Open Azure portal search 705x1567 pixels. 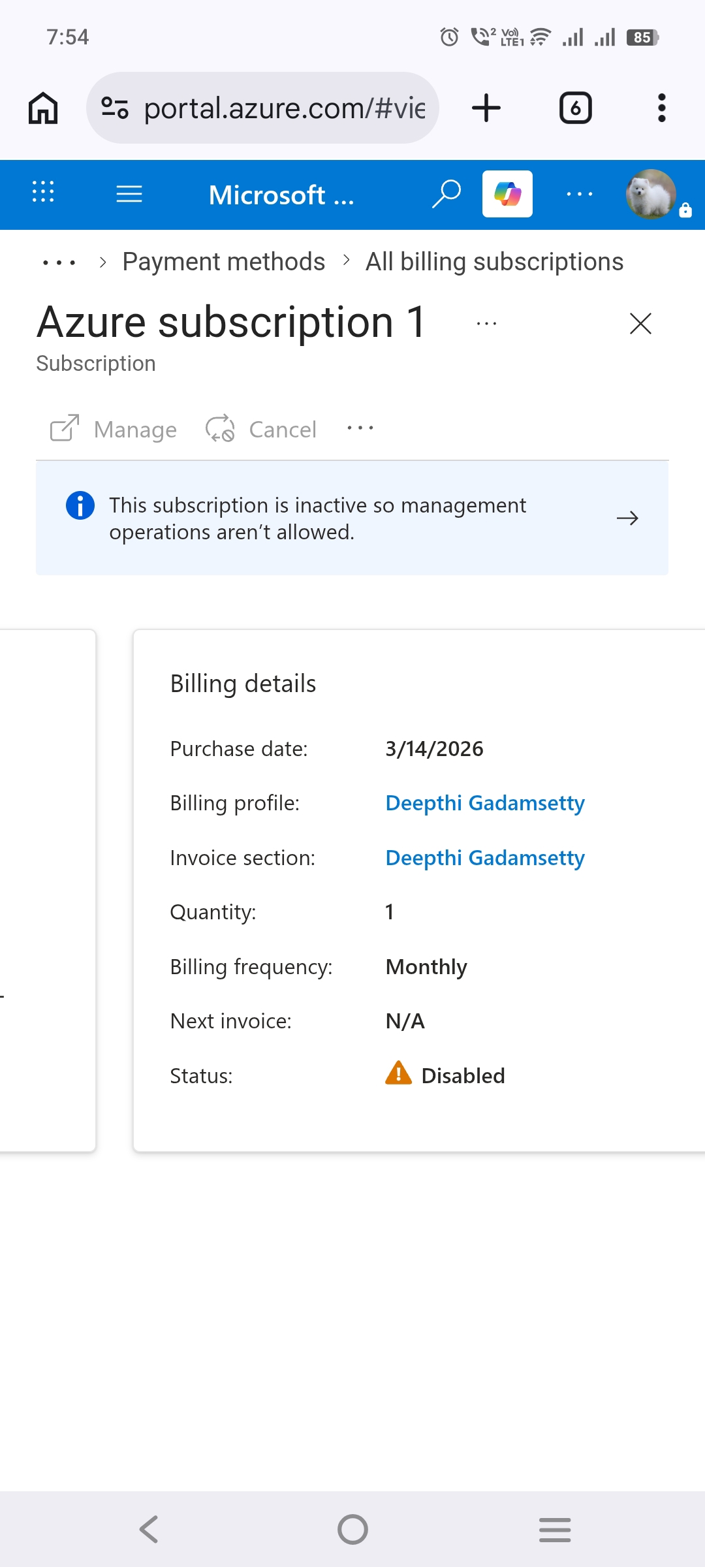(x=446, y=194)
